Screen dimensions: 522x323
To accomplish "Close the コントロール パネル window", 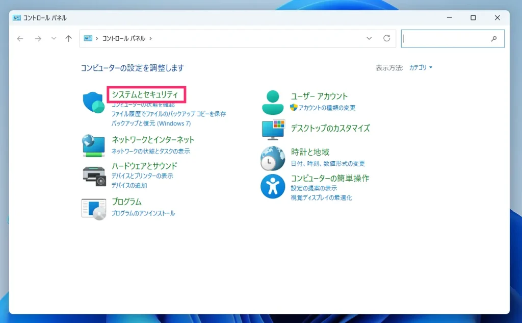I will click(x=498, y=18).
